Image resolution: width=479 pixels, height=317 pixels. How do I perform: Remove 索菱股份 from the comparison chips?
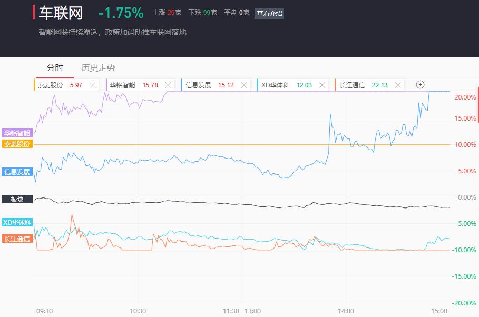coord(93,85)
